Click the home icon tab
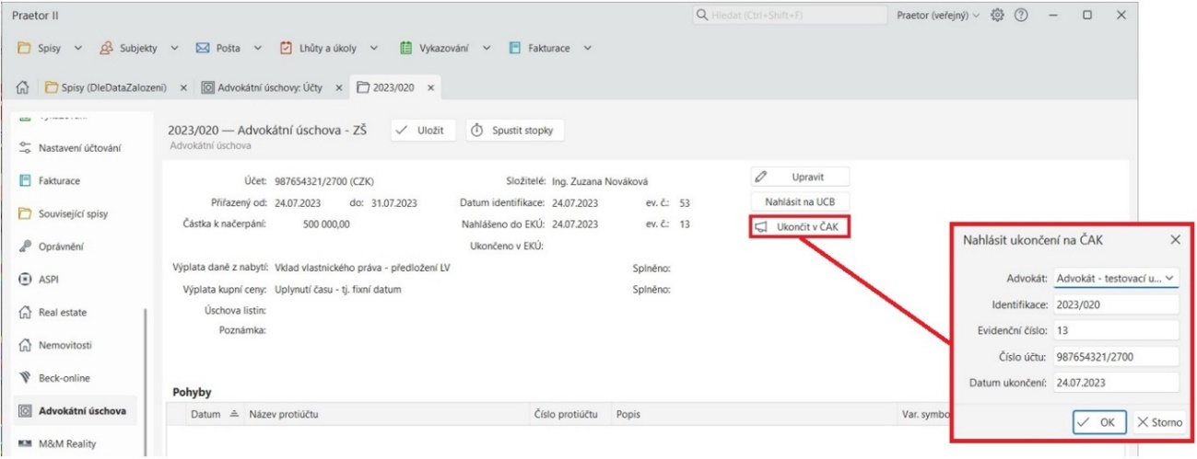Viewport: 1197px width, 459px height. pos(22,88)
